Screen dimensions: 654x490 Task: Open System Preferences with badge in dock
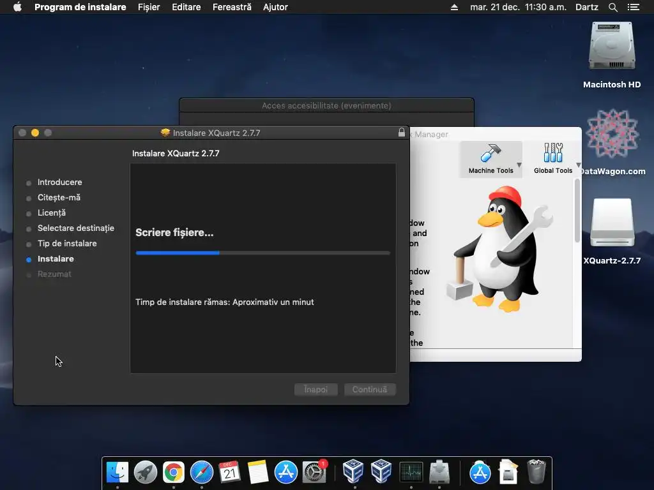314,472
